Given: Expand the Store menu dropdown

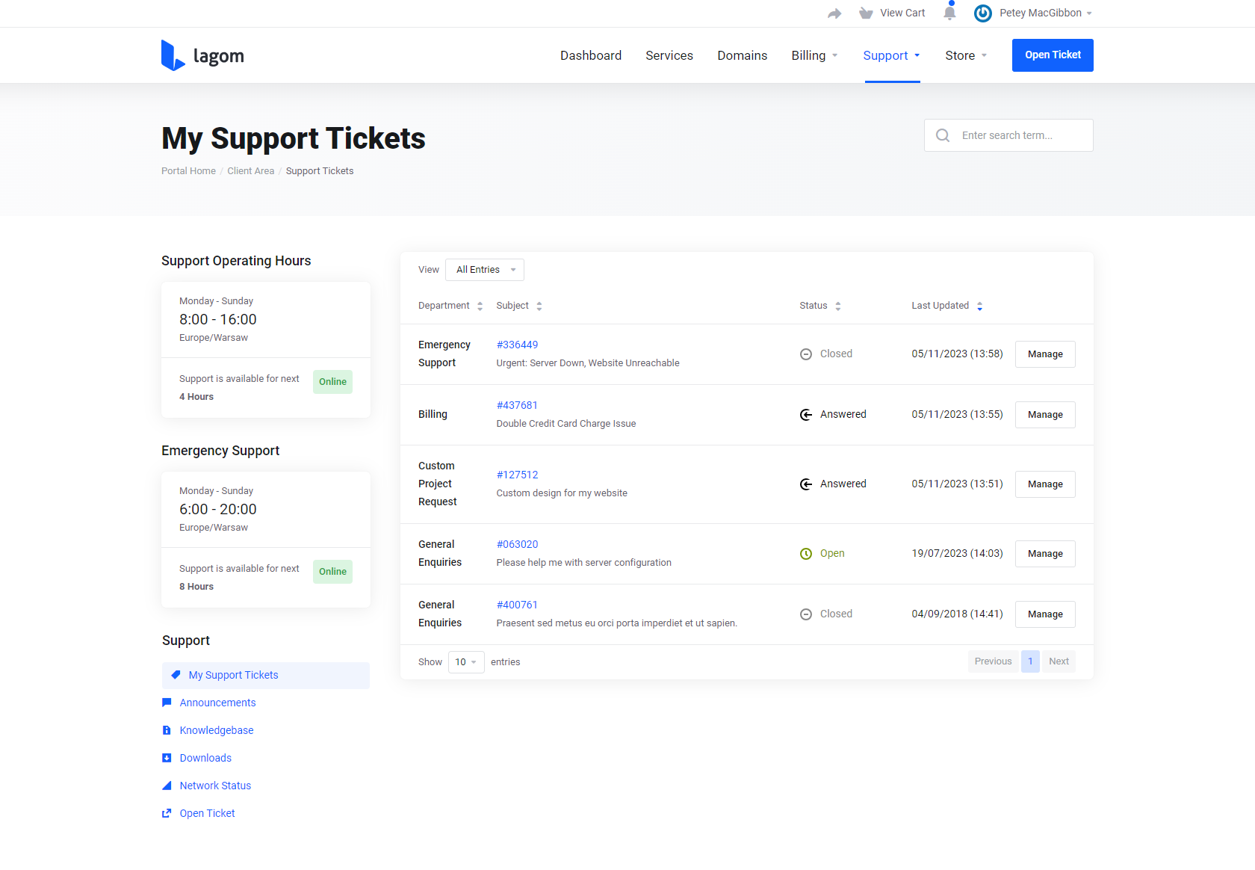Looking at the screenshot, I should click(x=967, y=55).
